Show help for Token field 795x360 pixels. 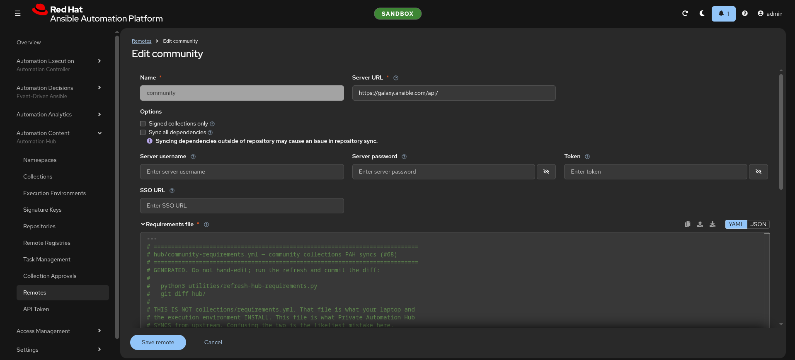pyautogui.click(x=587, y=157)
